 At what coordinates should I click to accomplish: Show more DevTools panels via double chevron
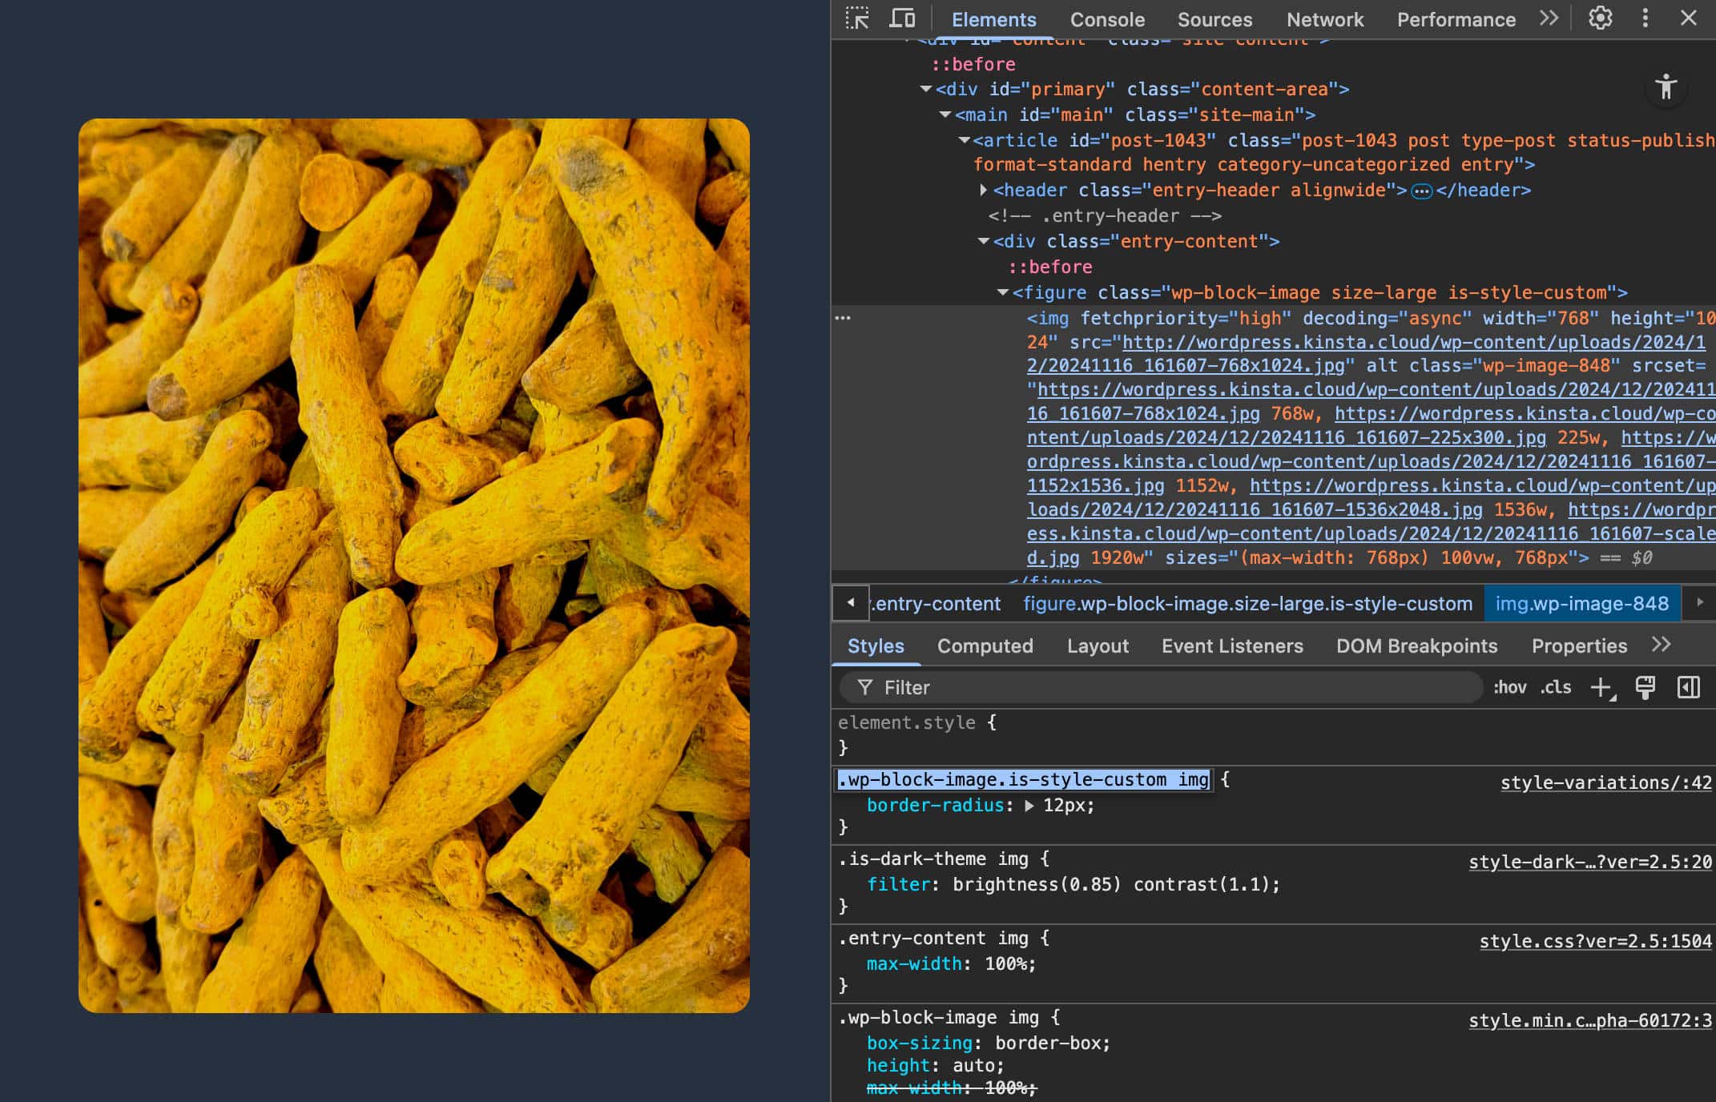pyautogui.click(x=1549, y=18)
